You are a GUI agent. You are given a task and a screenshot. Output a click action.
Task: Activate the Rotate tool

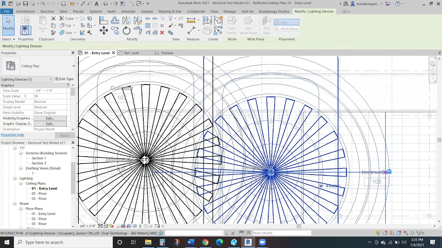126,31
